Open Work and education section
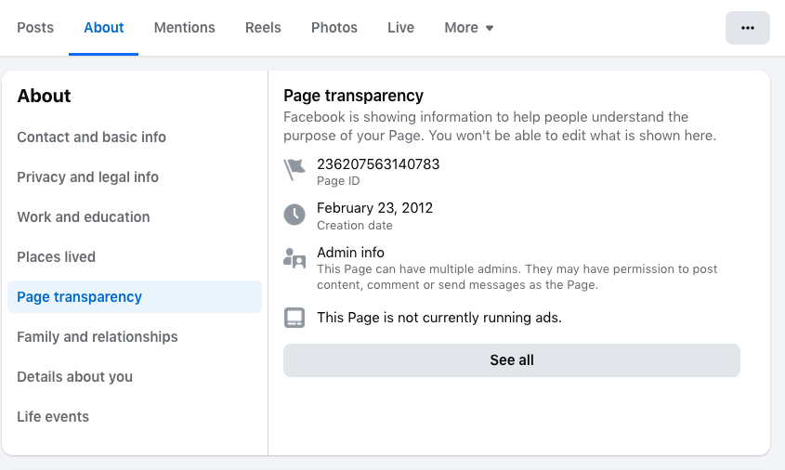The width and height of the screenshot is (785, 470). tap(84, 217)
